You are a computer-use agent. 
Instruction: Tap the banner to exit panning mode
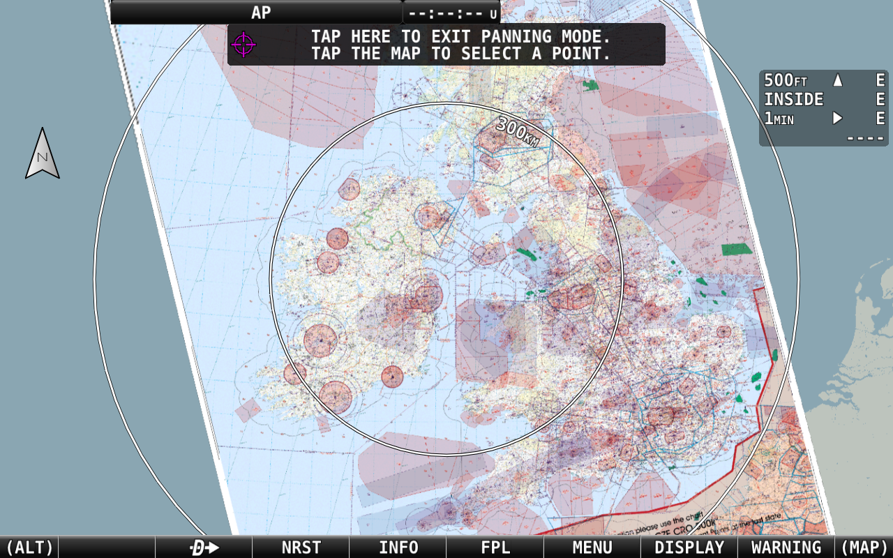[x=446, y=45]
